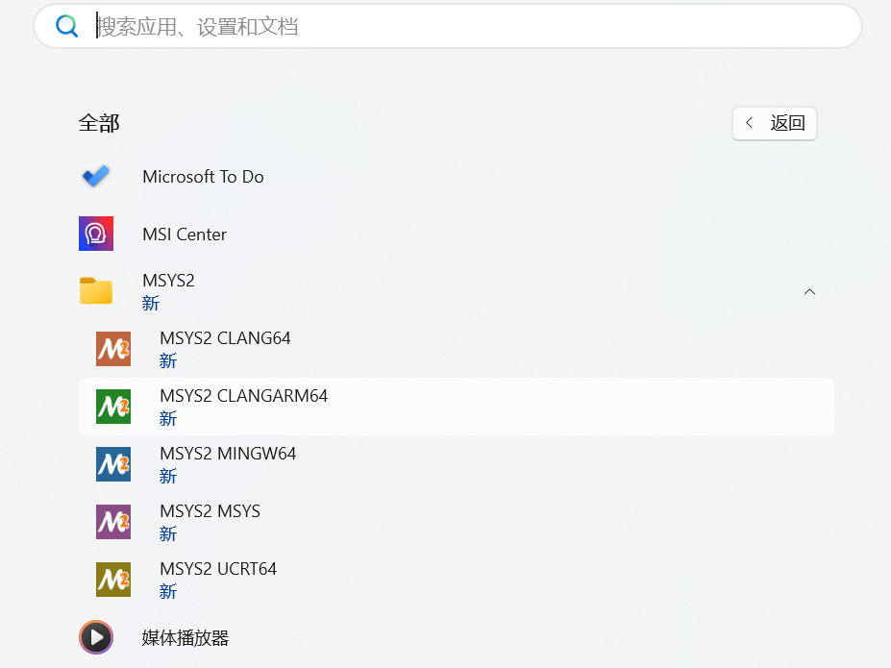
Task: Click the MSYS2 folder name label
Action: tap(168, 281)
